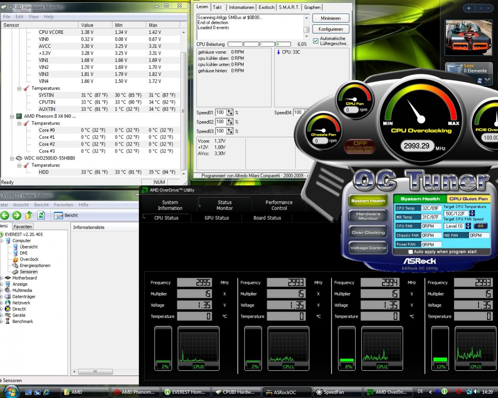Image resolution: width=498 pixels, height=398 pixels.
Task: Expand the Benchmark tree node
Action: click(x=2, y=321)
